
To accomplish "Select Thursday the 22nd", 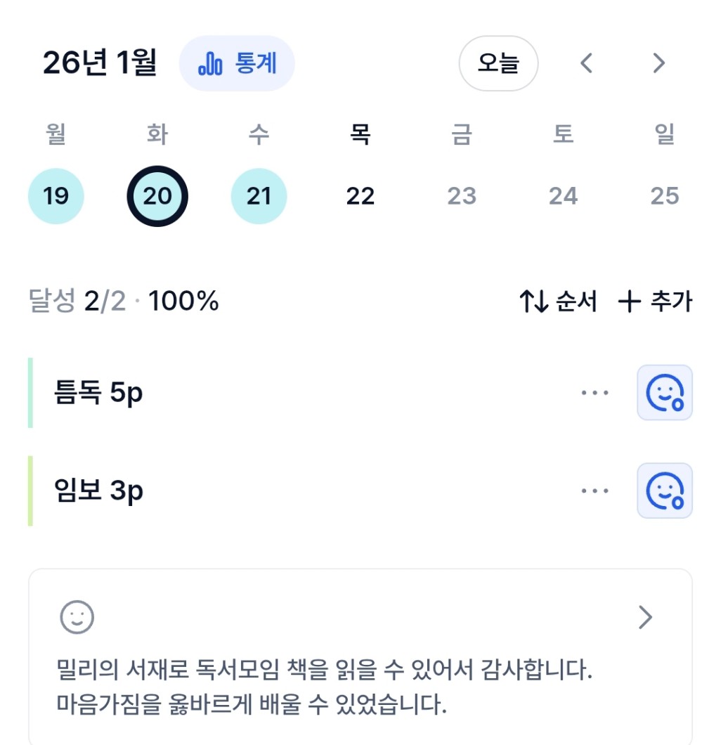I will [360, 196].
